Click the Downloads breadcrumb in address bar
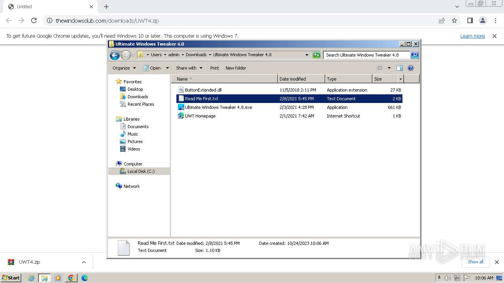504x283 pixels. (x=196, y=55)
